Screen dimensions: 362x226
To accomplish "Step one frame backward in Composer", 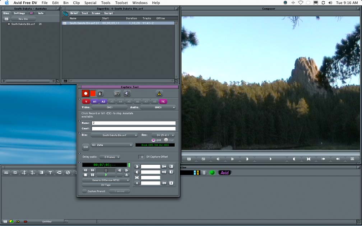I will (218, 159).
